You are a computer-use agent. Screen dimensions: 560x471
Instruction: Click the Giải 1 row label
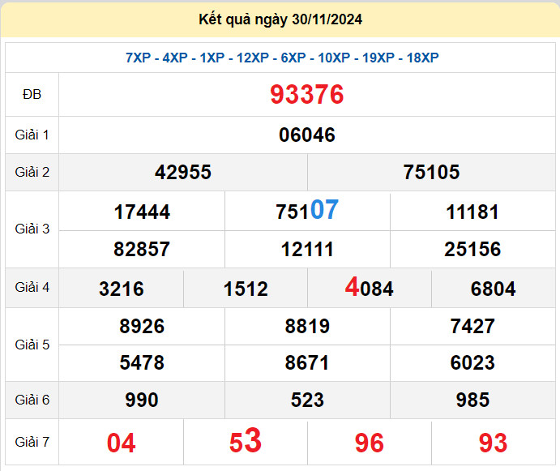pyautogui.click(x=32, y=135)
